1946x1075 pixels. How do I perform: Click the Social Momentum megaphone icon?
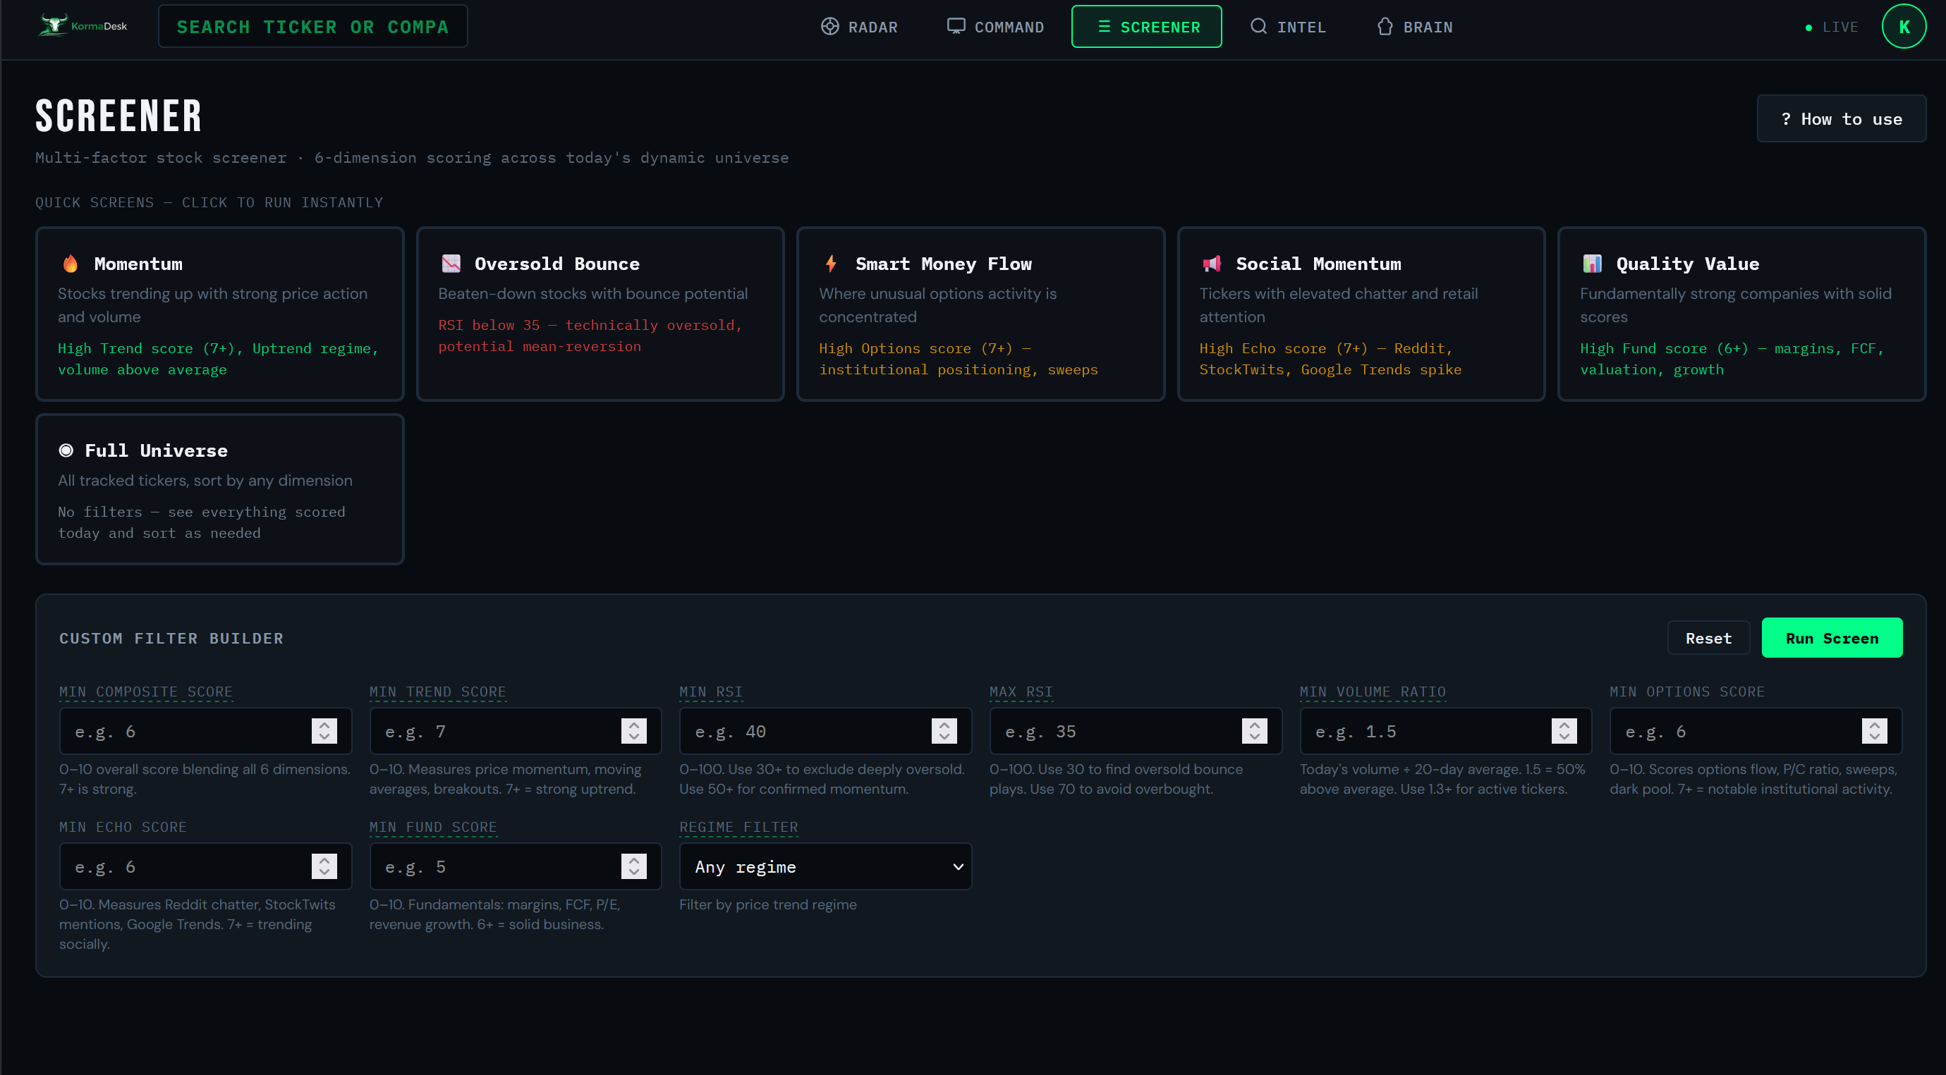coord(1212,264)
